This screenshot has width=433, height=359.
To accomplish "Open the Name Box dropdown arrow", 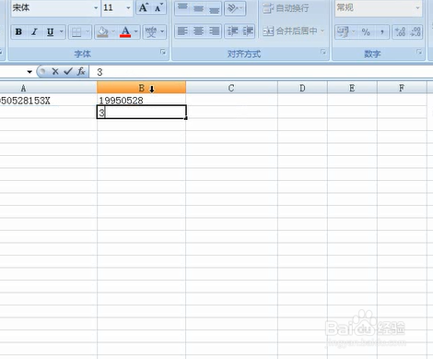I will (x=29, y=72).
